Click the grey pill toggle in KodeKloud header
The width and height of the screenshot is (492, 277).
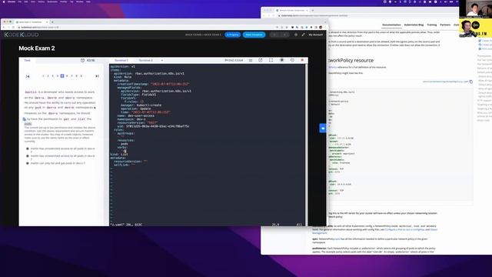(x=279, y=35)
